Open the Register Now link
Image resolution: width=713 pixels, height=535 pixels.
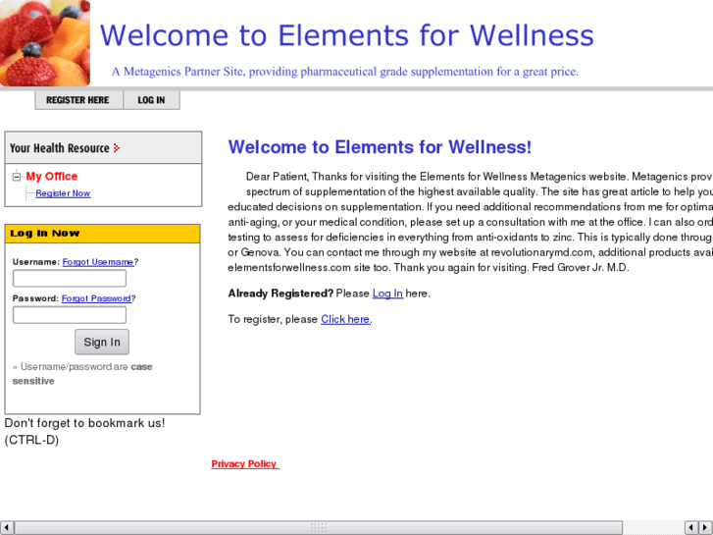point(63,193)
